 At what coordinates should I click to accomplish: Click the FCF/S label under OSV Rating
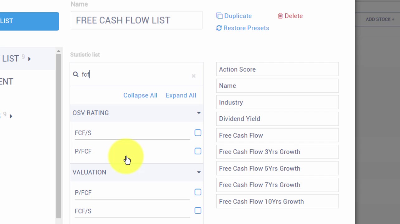coord(83,133)
